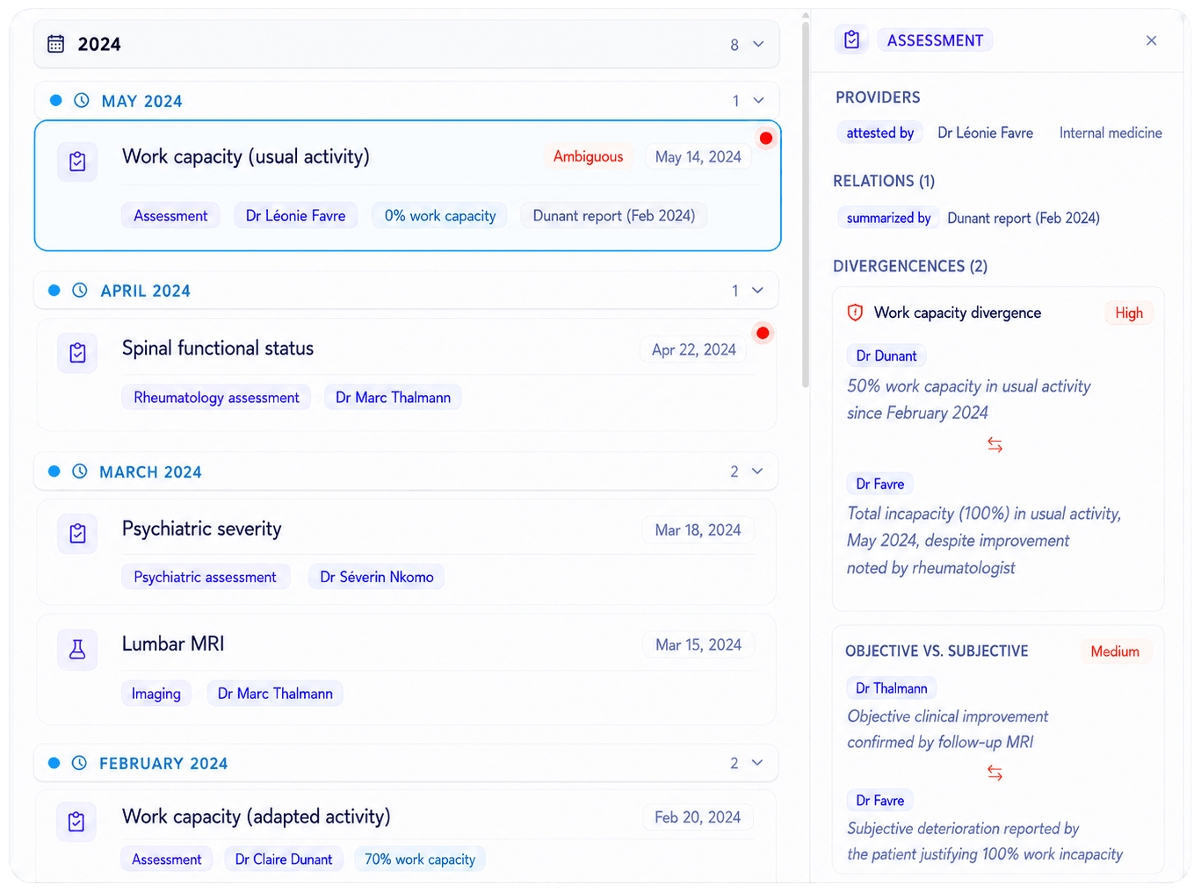Click swap arrows between Dr Dunant and Dr Favre
The width and height of the screenshot is (1201, 892).
[x=995, y=445]
